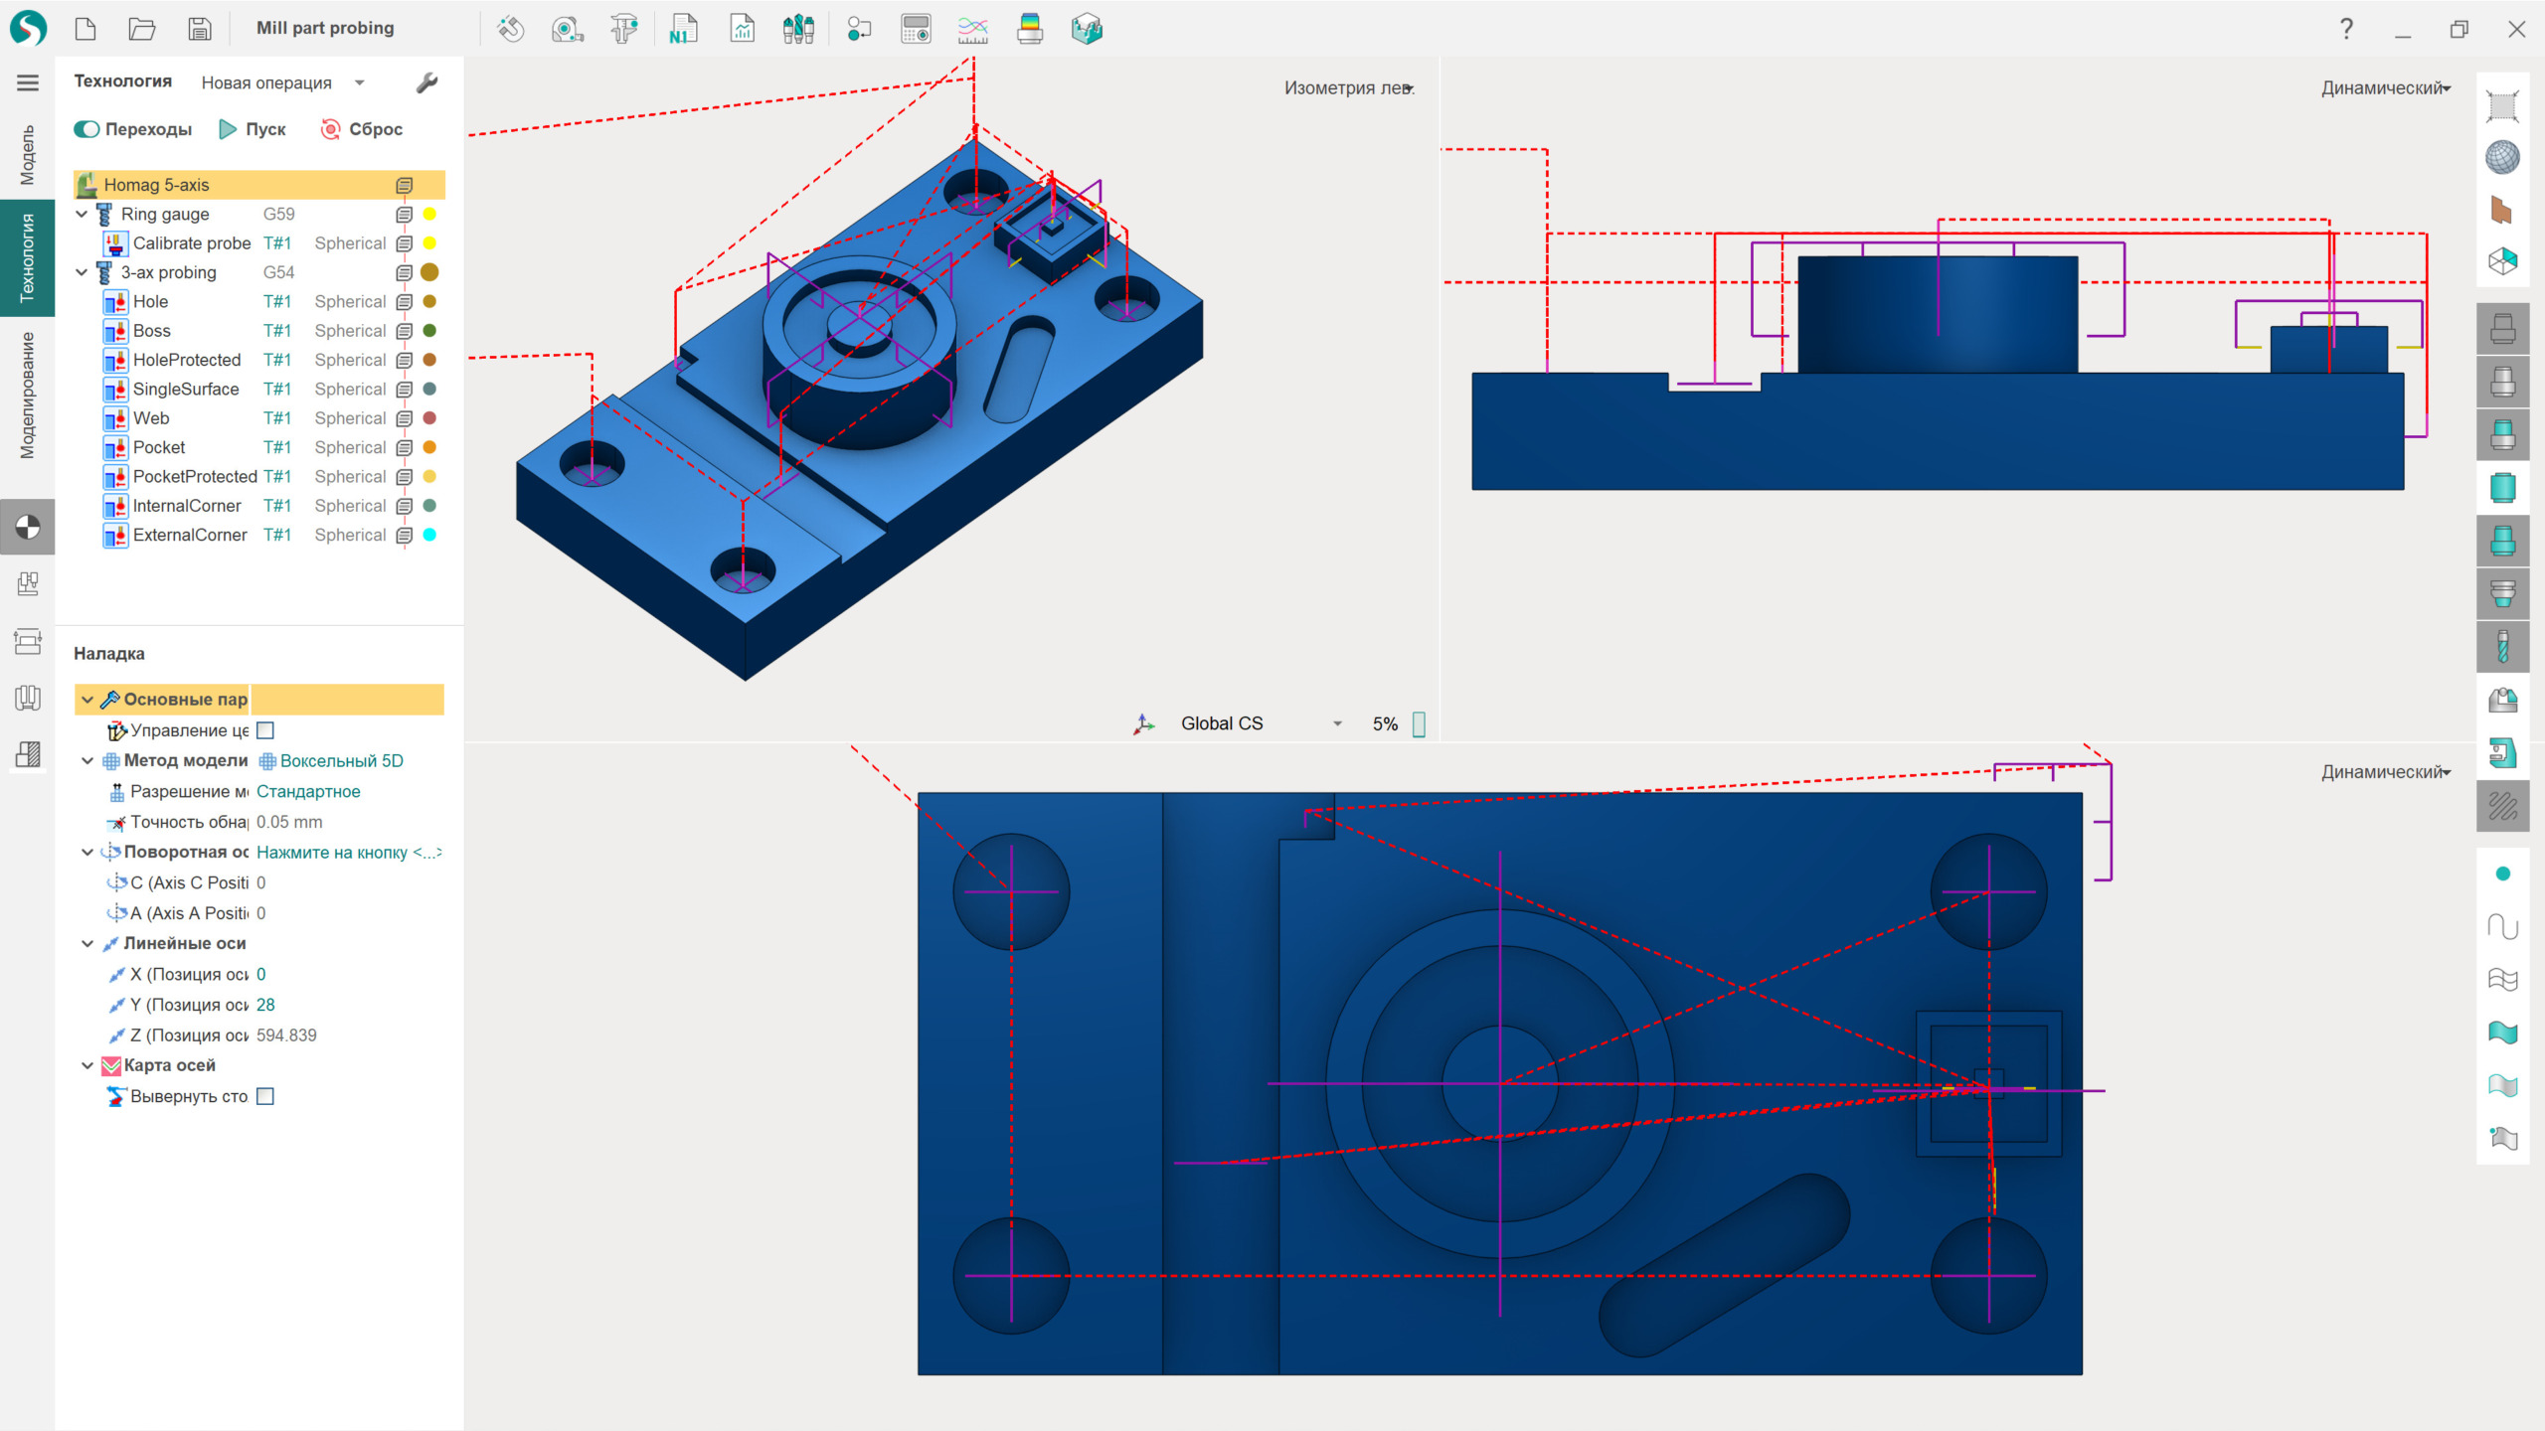Switch to the Моделирование side tab
This screenshot has width=2545, height=1431.
[27, 396]
